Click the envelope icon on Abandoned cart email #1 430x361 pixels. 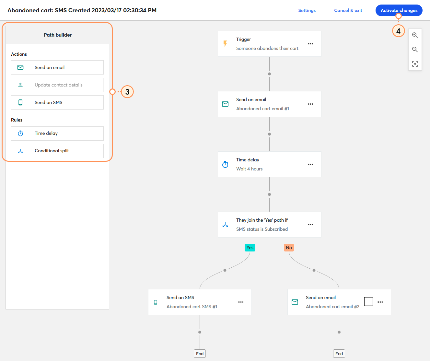click(225, 104)
